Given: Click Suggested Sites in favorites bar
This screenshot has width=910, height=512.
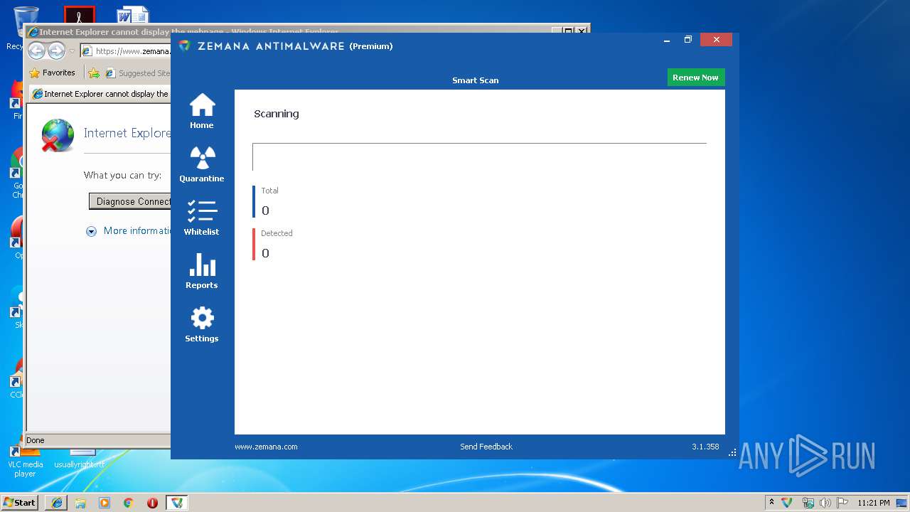Looking at the screenshot, I should [138, 73].
